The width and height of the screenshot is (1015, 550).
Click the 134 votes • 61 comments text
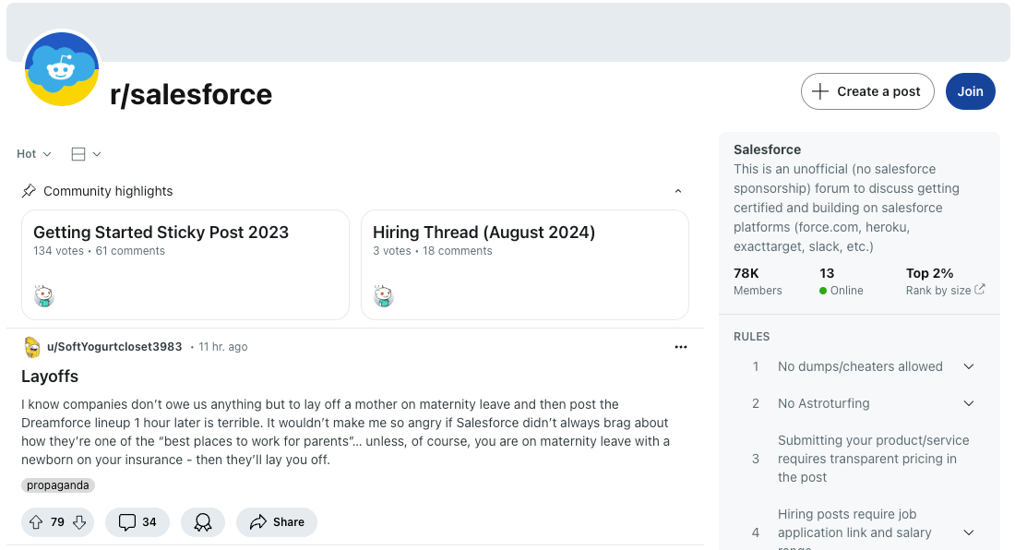[99, 251]
